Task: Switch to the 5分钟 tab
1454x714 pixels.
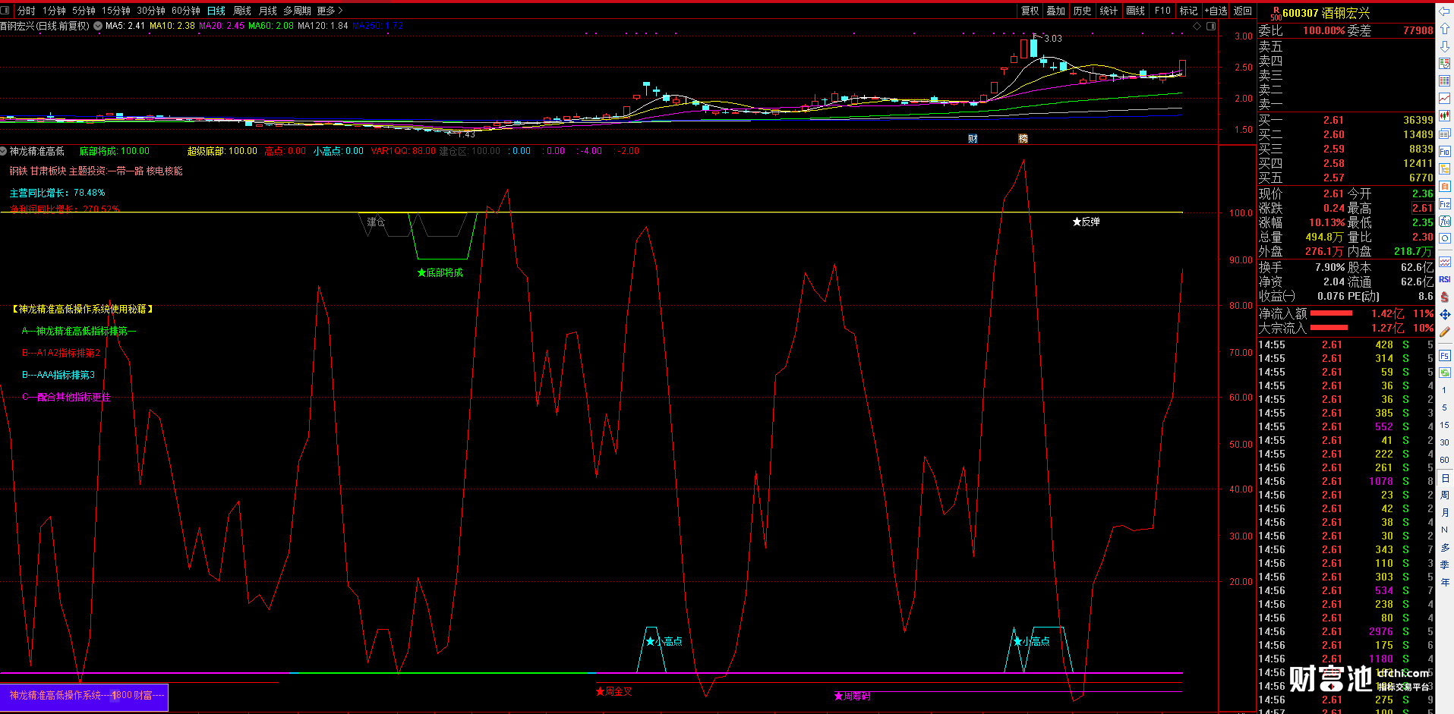Action: tap(84, 11)
